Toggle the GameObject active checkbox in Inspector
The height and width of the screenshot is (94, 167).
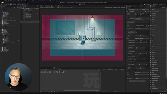tap(129, 8)
